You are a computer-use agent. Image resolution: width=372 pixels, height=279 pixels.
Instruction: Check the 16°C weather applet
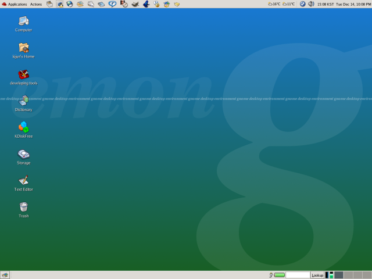point(274,4)
